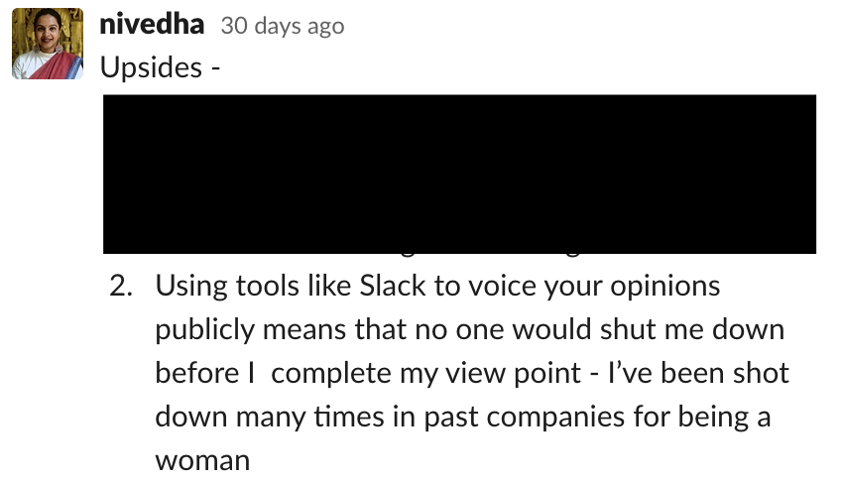Viewport: 841px width, 482px height.
Task: Click the word "publicly" in the message
Action: [201, 330]
